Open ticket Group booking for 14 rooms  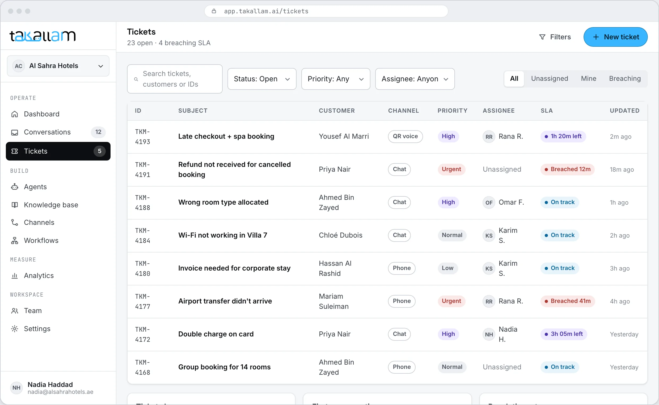pos(224,367)
